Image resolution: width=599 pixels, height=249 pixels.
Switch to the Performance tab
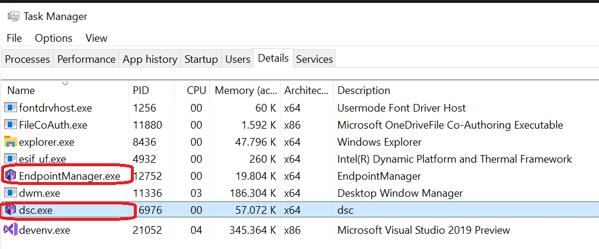(x=86, y=59)
